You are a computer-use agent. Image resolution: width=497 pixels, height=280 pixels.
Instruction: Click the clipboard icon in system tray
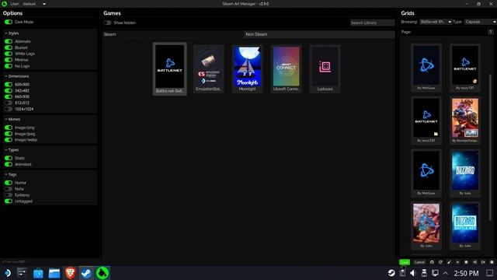[402, 273]
